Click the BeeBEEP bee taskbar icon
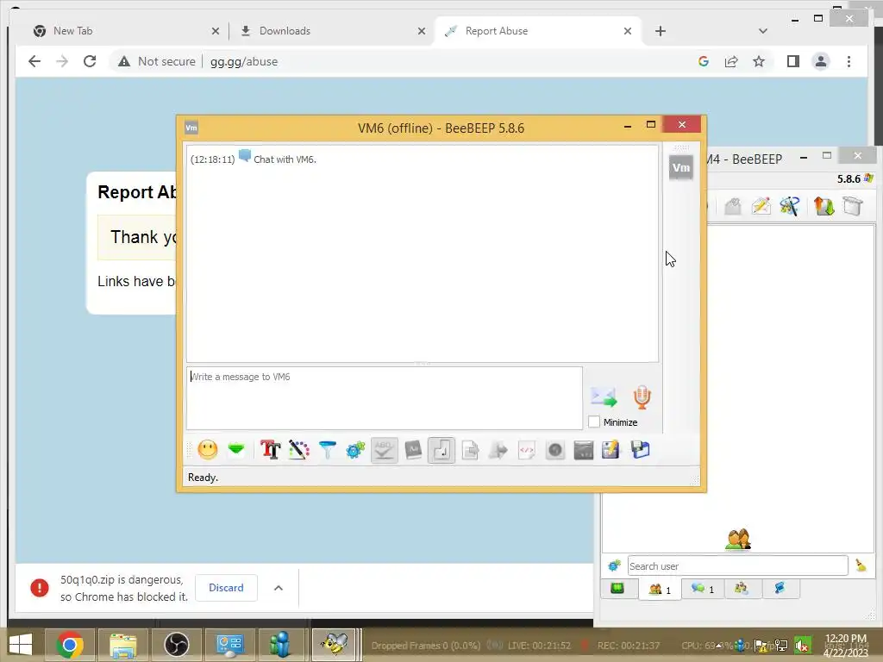 tap(334, 645)
